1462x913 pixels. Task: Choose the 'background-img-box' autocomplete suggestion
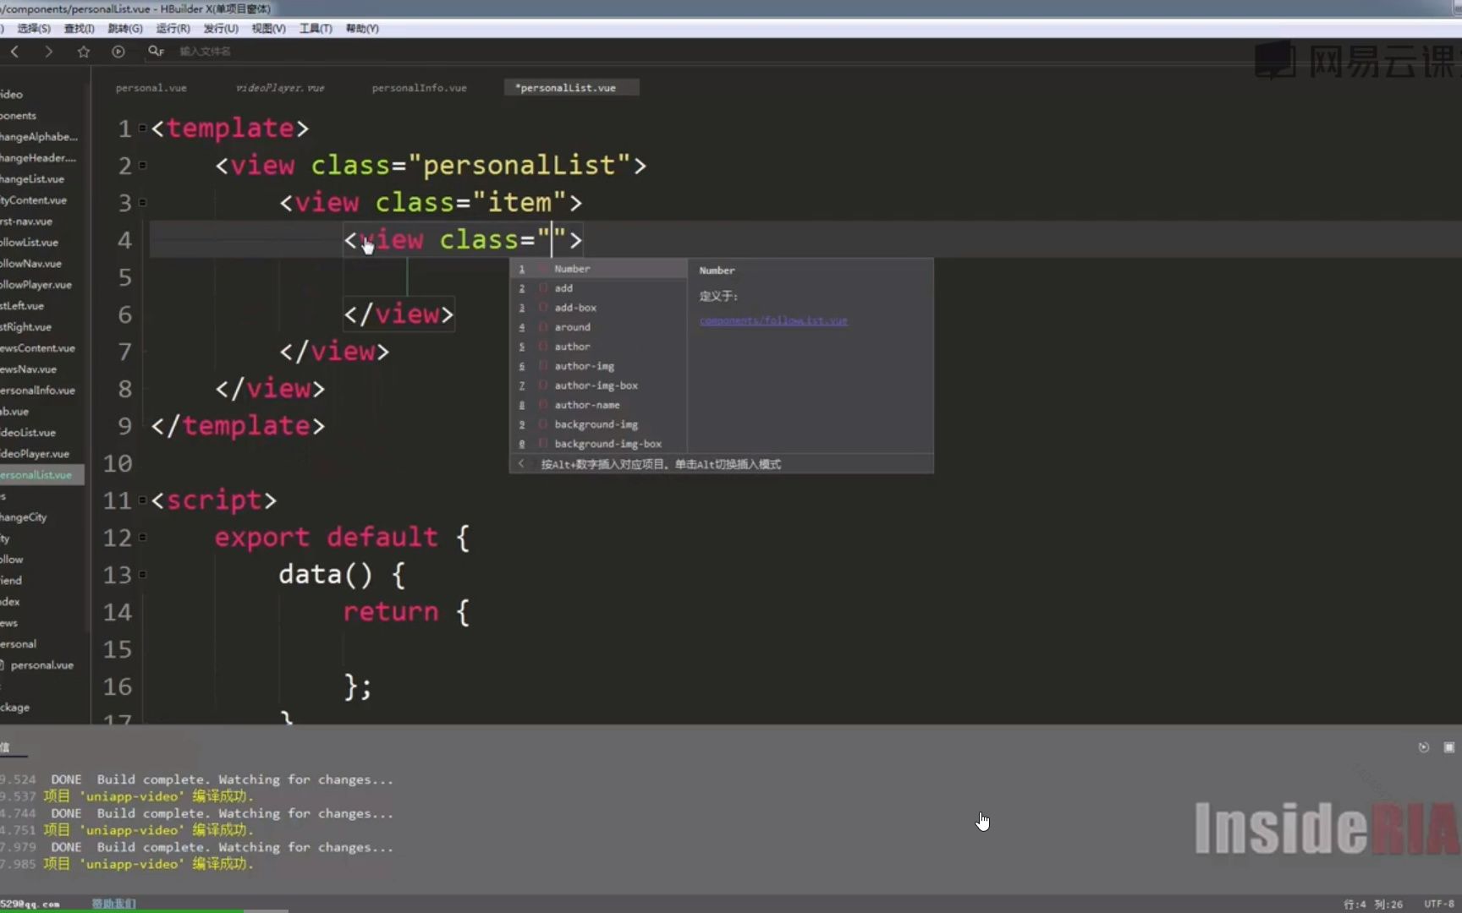[598, 444]
